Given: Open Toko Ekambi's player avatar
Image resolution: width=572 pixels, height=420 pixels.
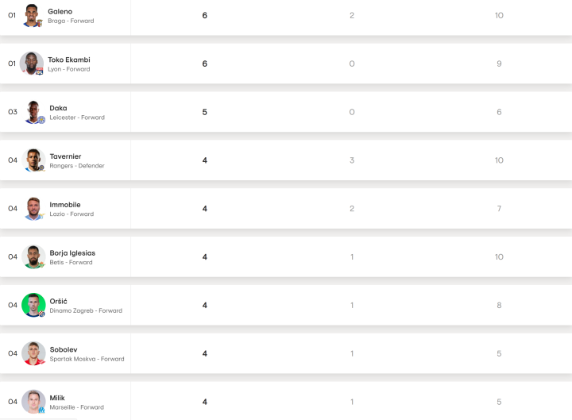Looking at the screenshot, I should (x=32, y=64).
